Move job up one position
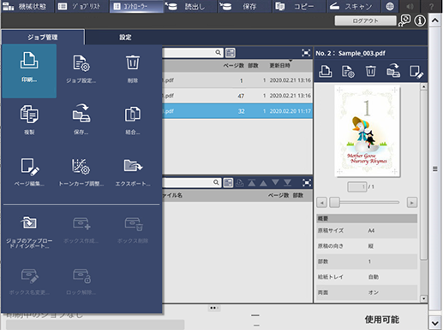This screenshot has height=330, width=443. pyautogui.click(x=263, y=183)
